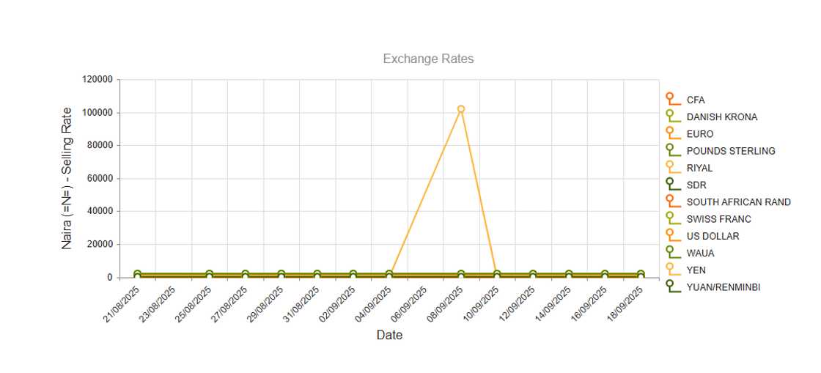Viewport: 821px width, 373px height.
Task: Toggle the CFA series legend marker
Action: tap(672, 100)
